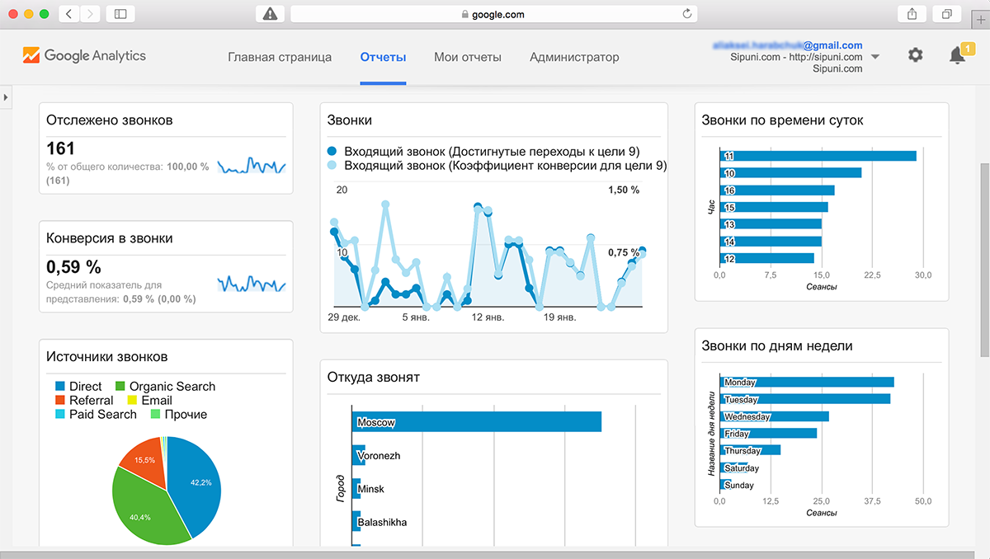Click the Balashikha city bar

(x=357, y=522)
